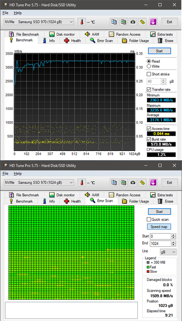Open the drive selector dropdown in Error Scan window

(x=39, y=183)
